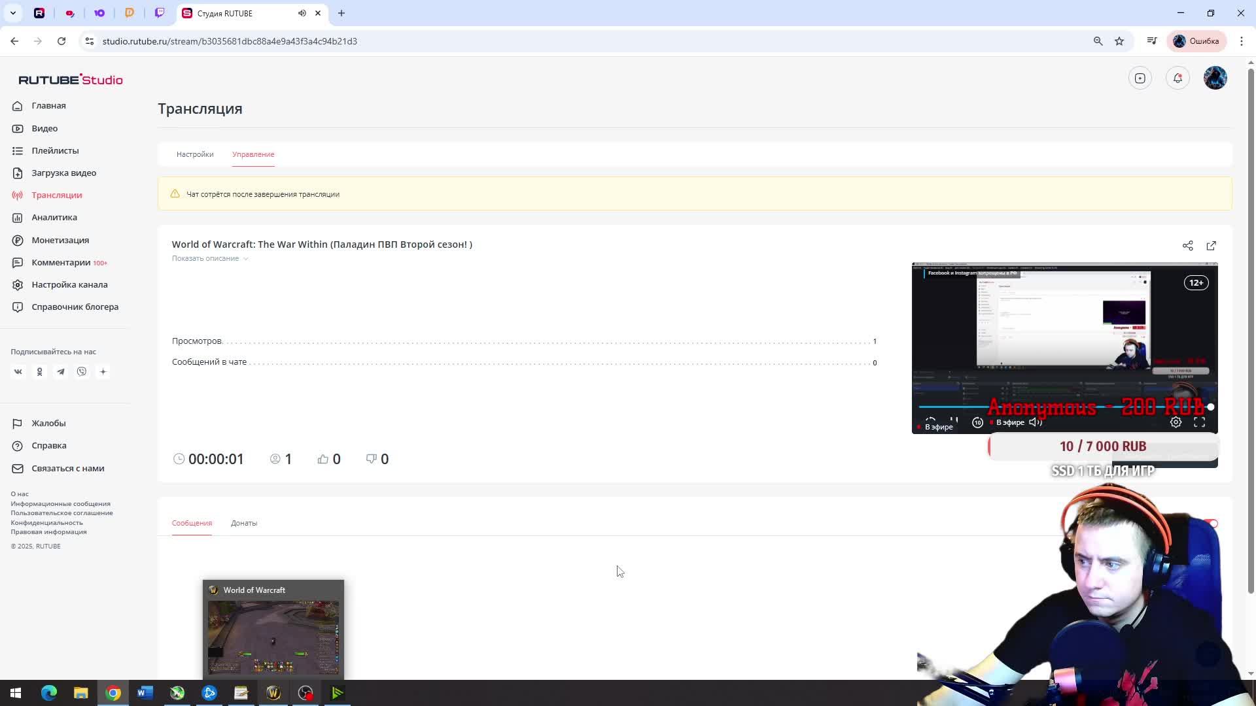Switch to the Донаты tab

tap(244, 524)
